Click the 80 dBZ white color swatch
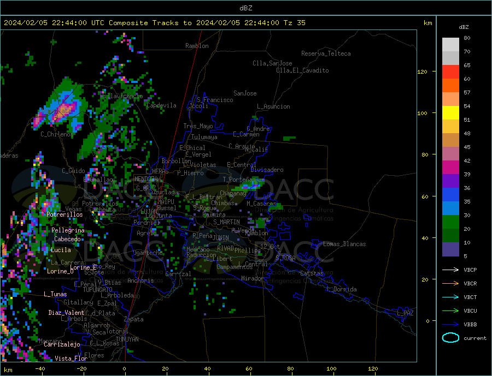The height and width of the screenshot is (376, 492). 450,45
